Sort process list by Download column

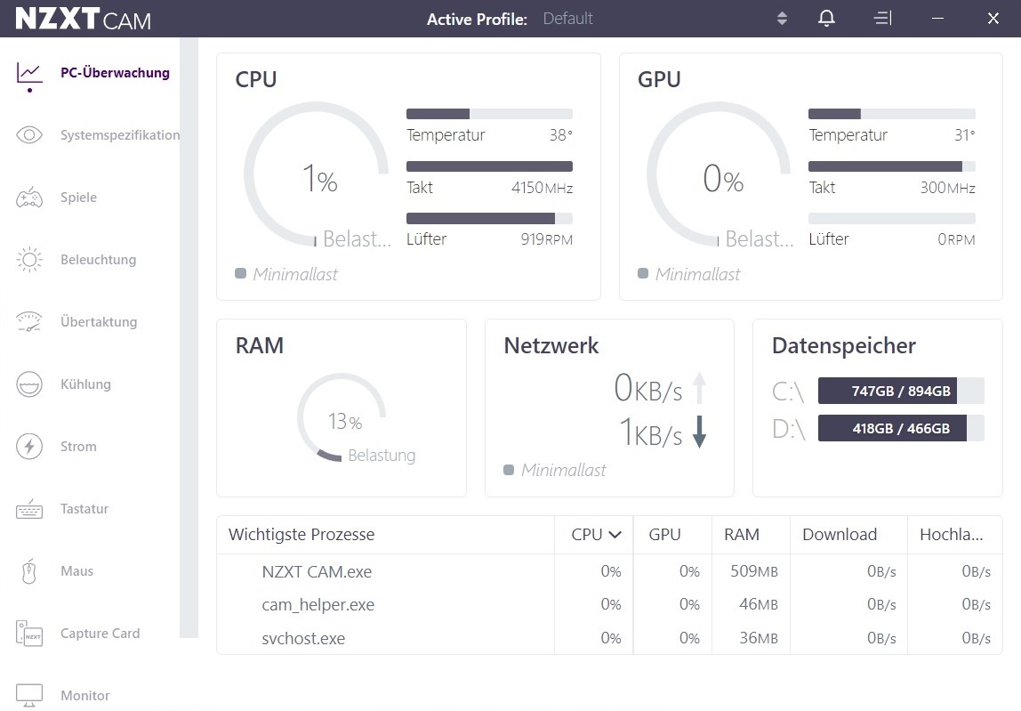(840, 535)
